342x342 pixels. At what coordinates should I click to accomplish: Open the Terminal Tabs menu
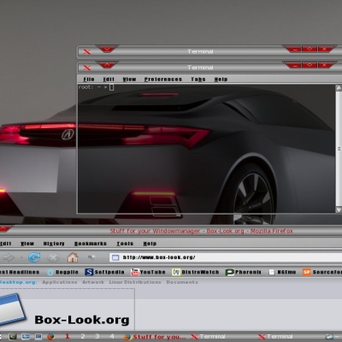point(198,80)
